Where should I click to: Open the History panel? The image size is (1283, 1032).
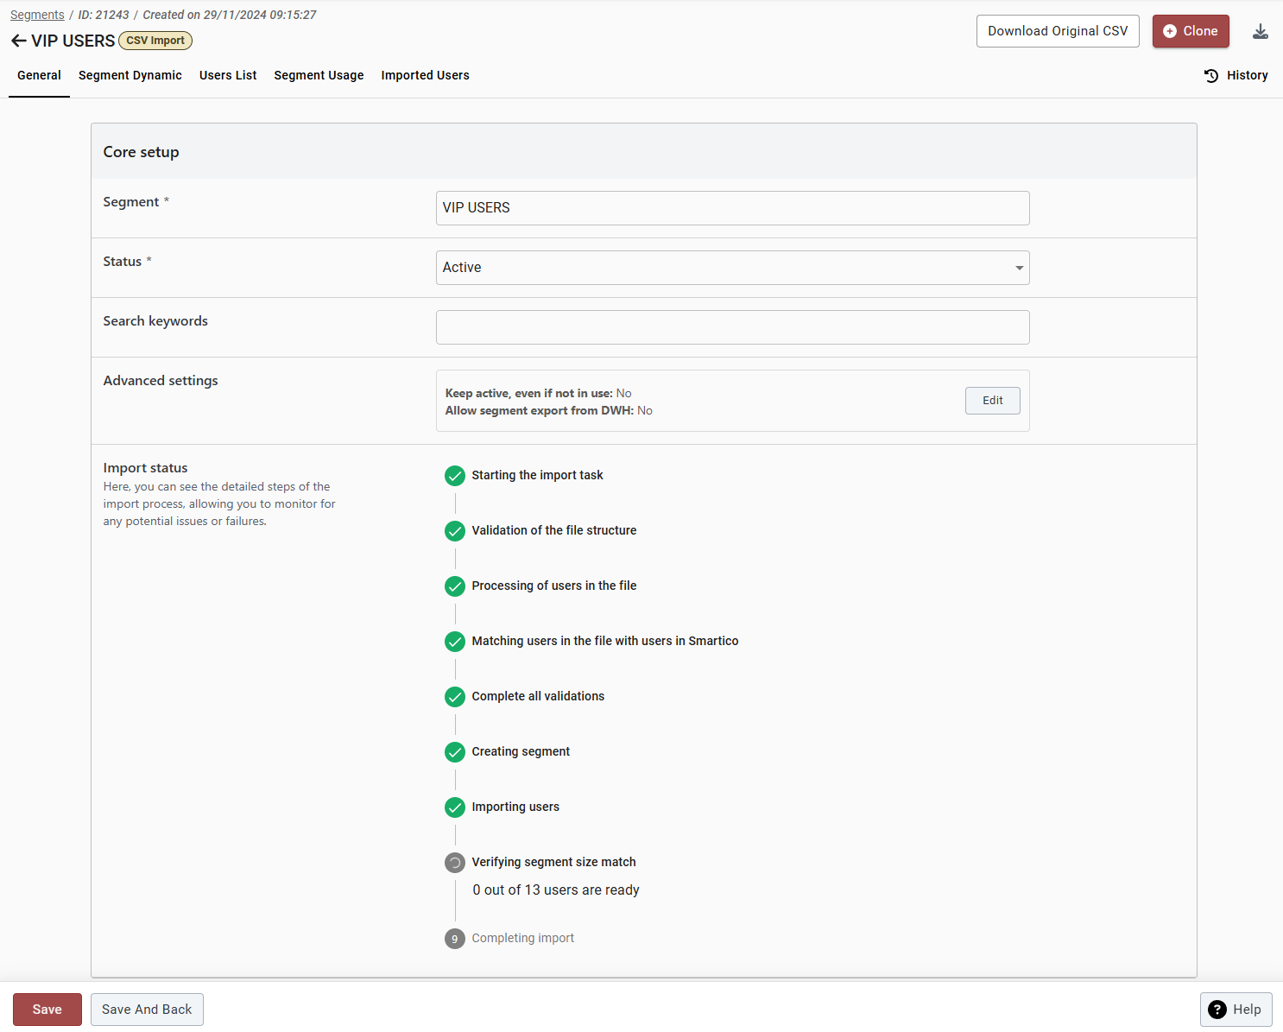[x=1236, y=76]
